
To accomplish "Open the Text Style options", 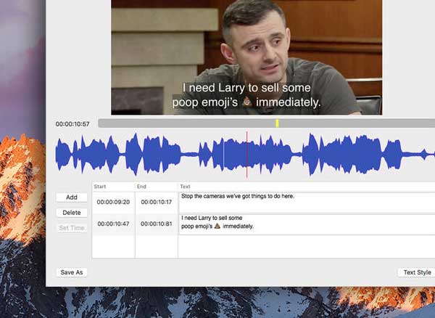I will [x=417, y=272].
